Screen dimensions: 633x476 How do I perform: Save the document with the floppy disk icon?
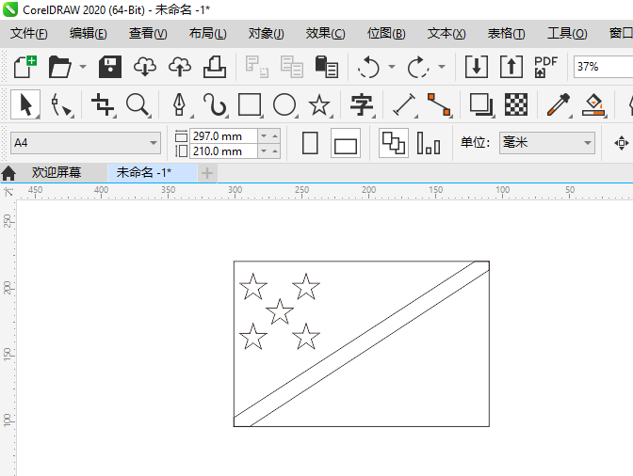110,67
